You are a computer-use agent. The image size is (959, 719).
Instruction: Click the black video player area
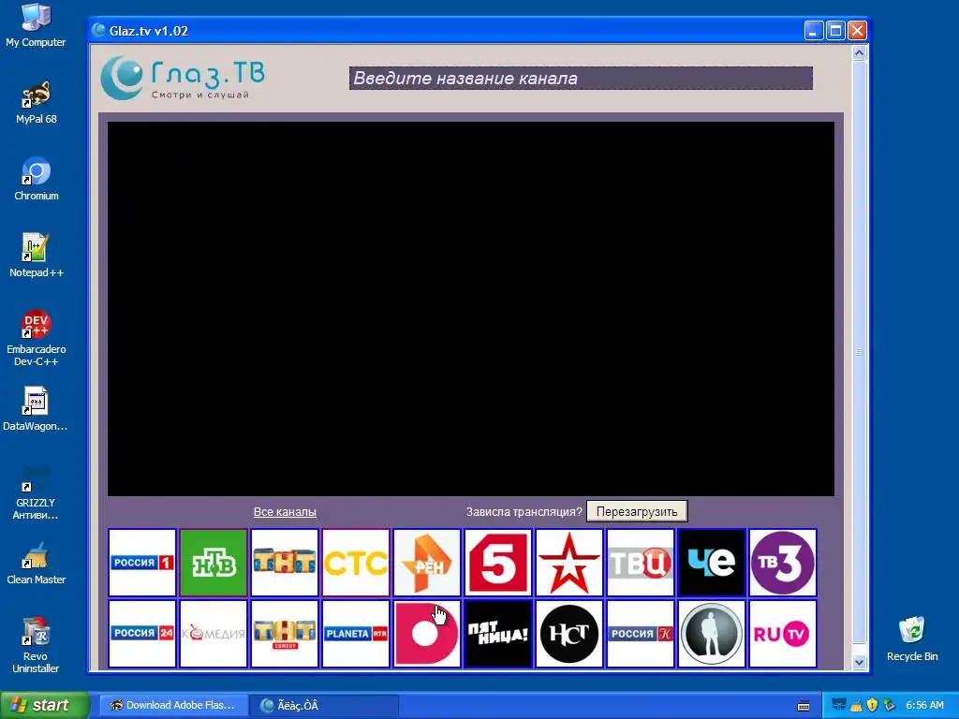471,309
